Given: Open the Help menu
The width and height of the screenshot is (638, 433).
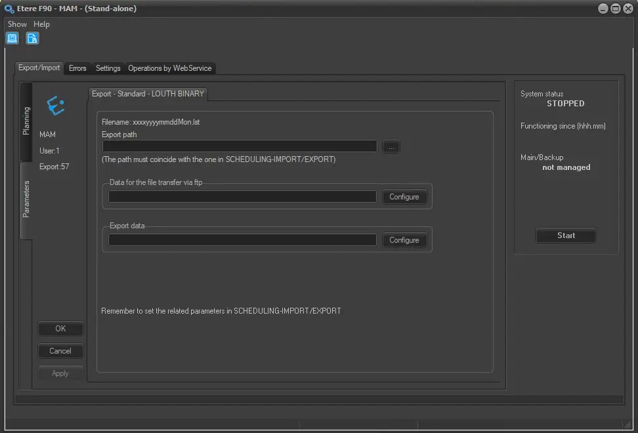Looking at the screenshot, I should click(41, 24).
